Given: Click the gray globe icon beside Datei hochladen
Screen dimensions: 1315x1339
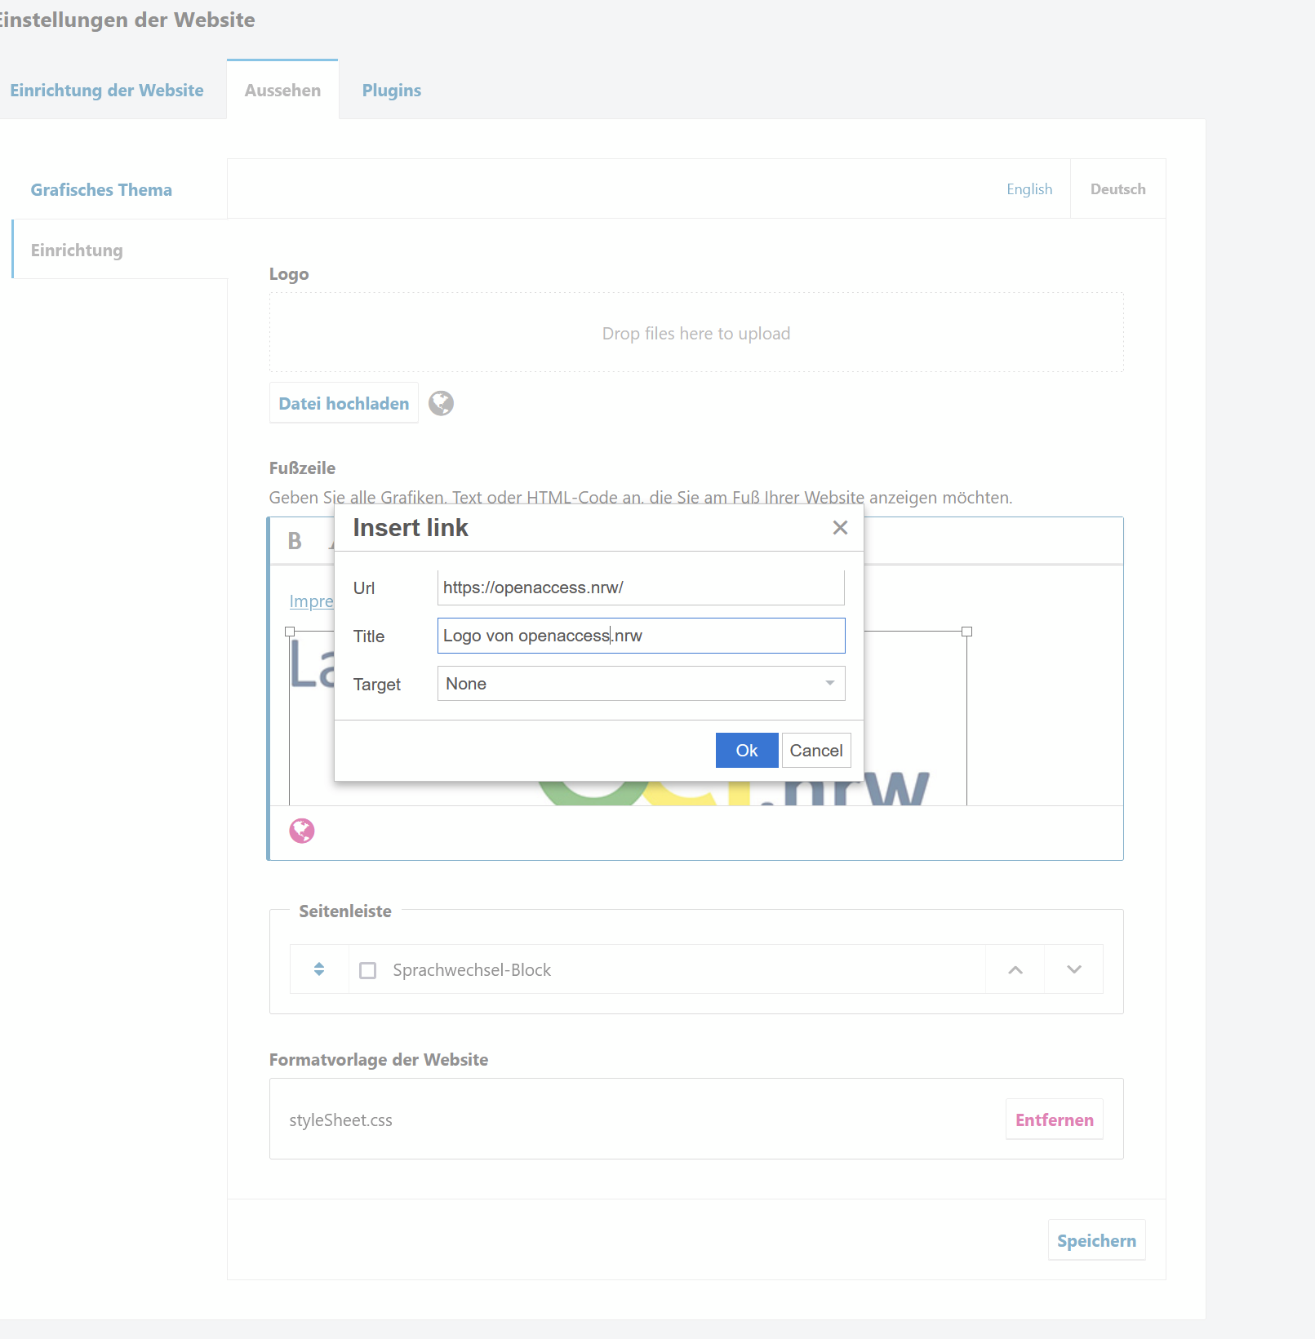Looking at the screenshot, I should coord(441,403).
